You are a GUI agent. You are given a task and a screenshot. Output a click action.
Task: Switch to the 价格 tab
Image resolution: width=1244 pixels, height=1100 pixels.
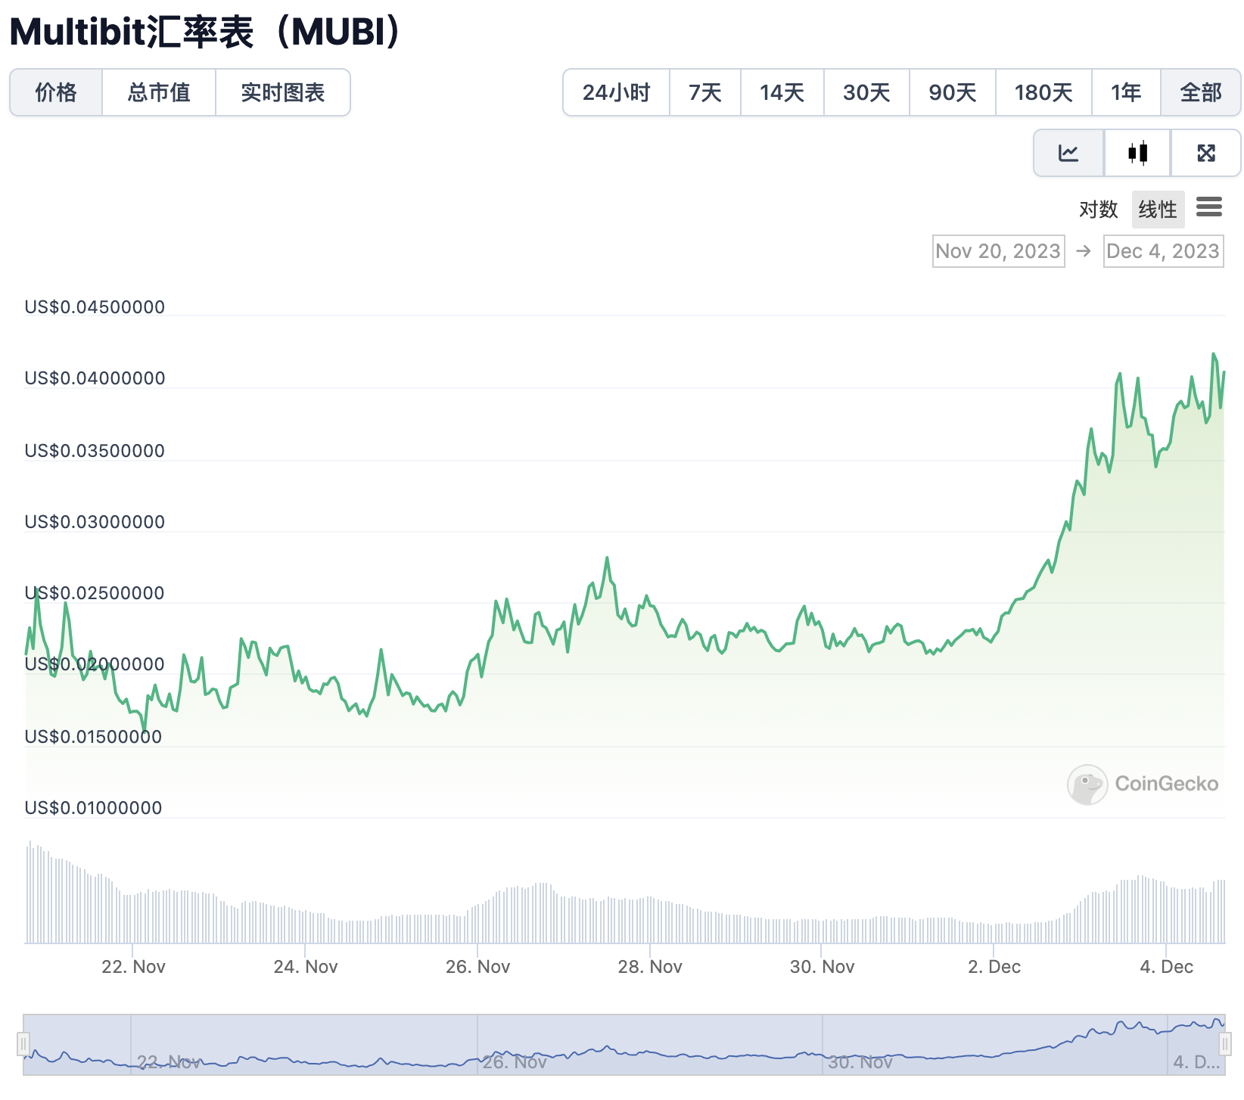pos(56,92)
